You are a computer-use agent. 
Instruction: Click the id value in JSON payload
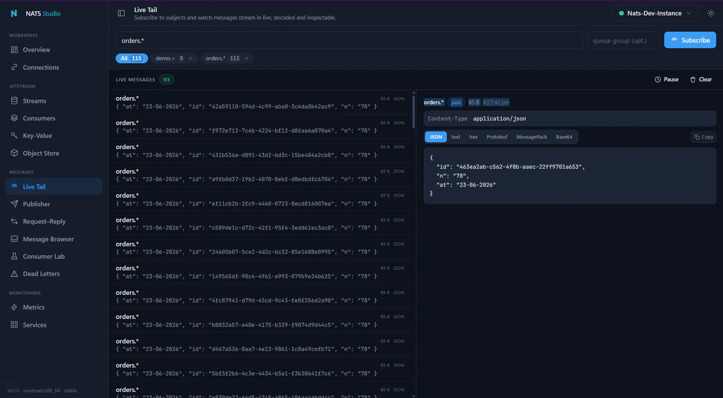519,167
